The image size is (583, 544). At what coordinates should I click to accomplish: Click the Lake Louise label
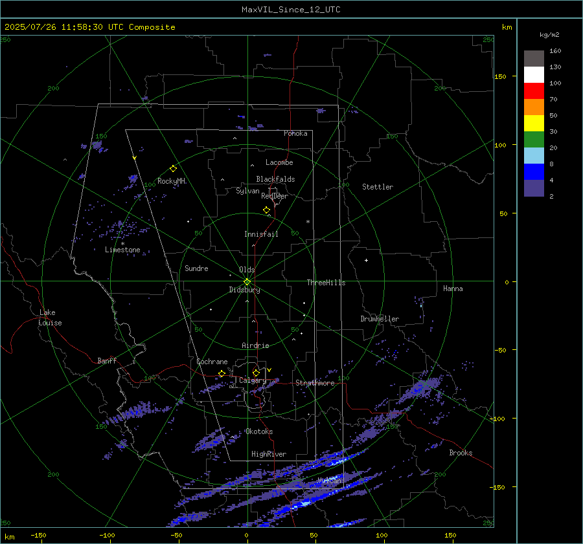[50, 318]
